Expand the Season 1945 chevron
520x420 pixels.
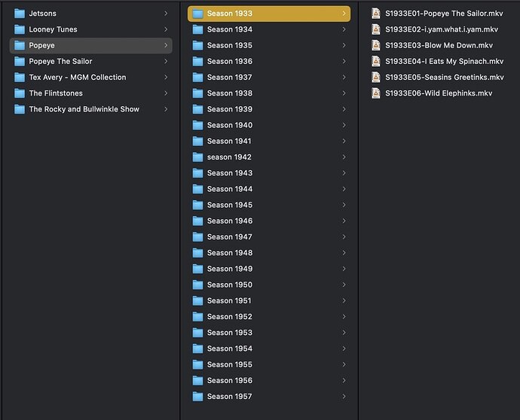point(344,205)
